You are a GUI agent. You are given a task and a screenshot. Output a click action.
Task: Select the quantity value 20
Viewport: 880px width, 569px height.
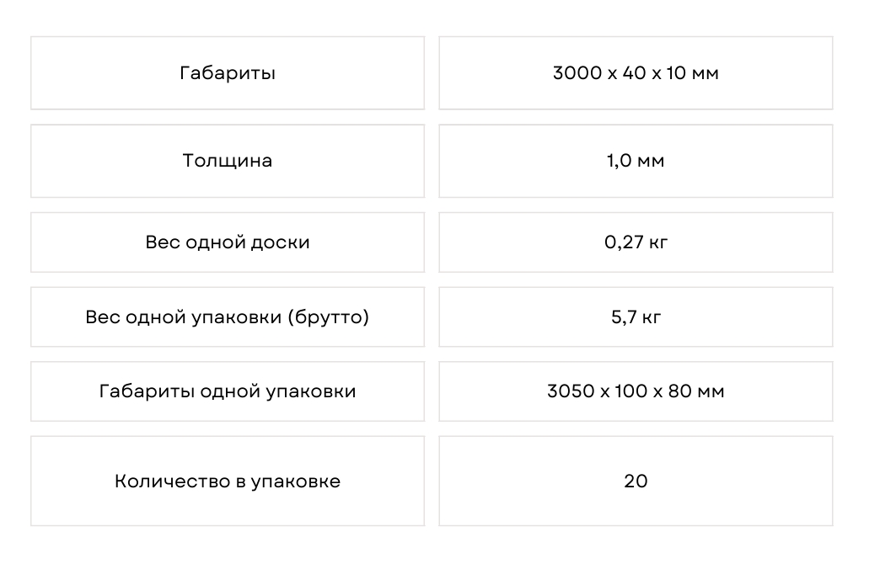point(636,481)
